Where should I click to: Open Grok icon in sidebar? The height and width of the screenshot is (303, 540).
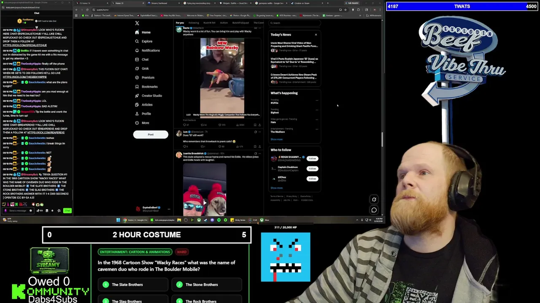pos(137,69)
